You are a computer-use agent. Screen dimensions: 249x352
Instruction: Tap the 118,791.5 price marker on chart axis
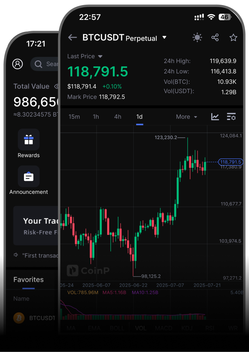pos(230,162)
